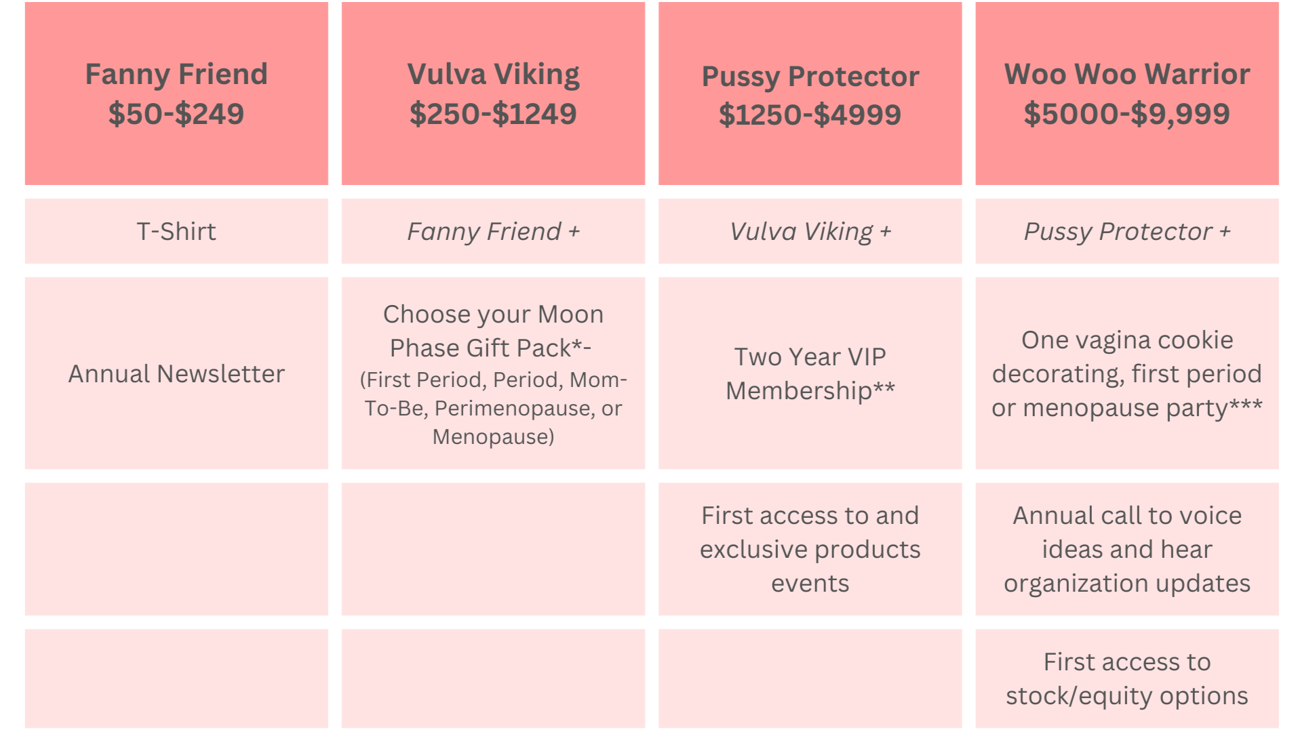Viewport: 1296px width, 732px height.
Task: Select the Vulva Viking $250-$1249 tier header
Action: (493, 94)
